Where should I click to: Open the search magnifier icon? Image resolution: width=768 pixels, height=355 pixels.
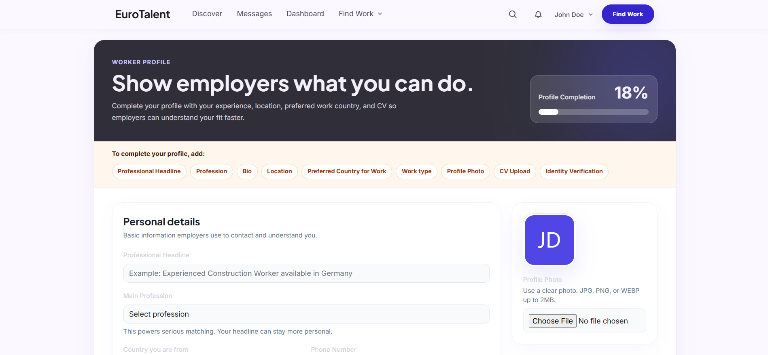point(513,14)
